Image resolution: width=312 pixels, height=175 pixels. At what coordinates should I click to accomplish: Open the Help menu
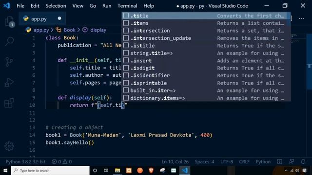coord(149,6)
